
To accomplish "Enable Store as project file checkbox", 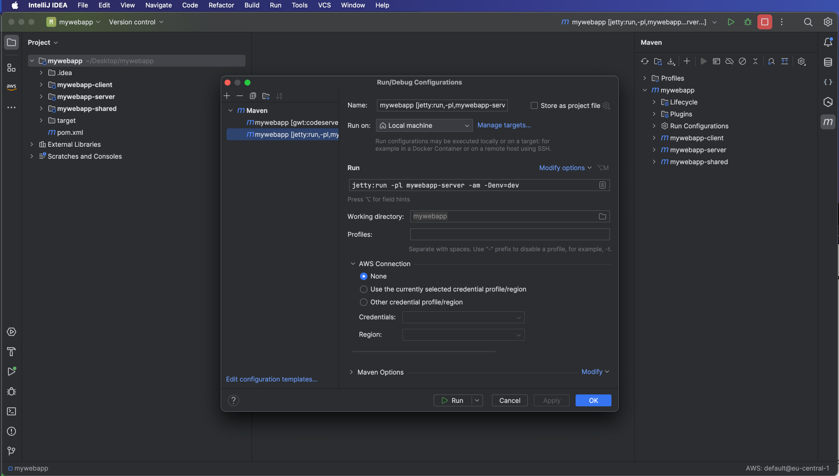I will (x=534, y=105).
